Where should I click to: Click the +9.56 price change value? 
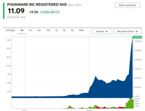click(34, 12)
